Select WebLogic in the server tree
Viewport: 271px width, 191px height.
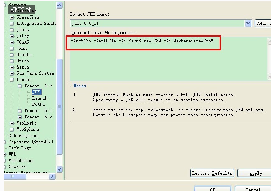click(26, 123)
